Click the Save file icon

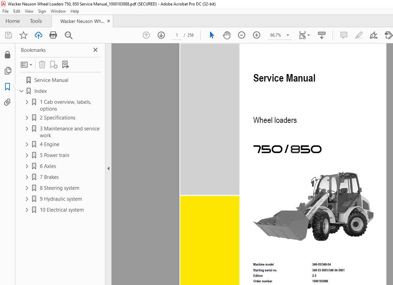coord(9,35)
